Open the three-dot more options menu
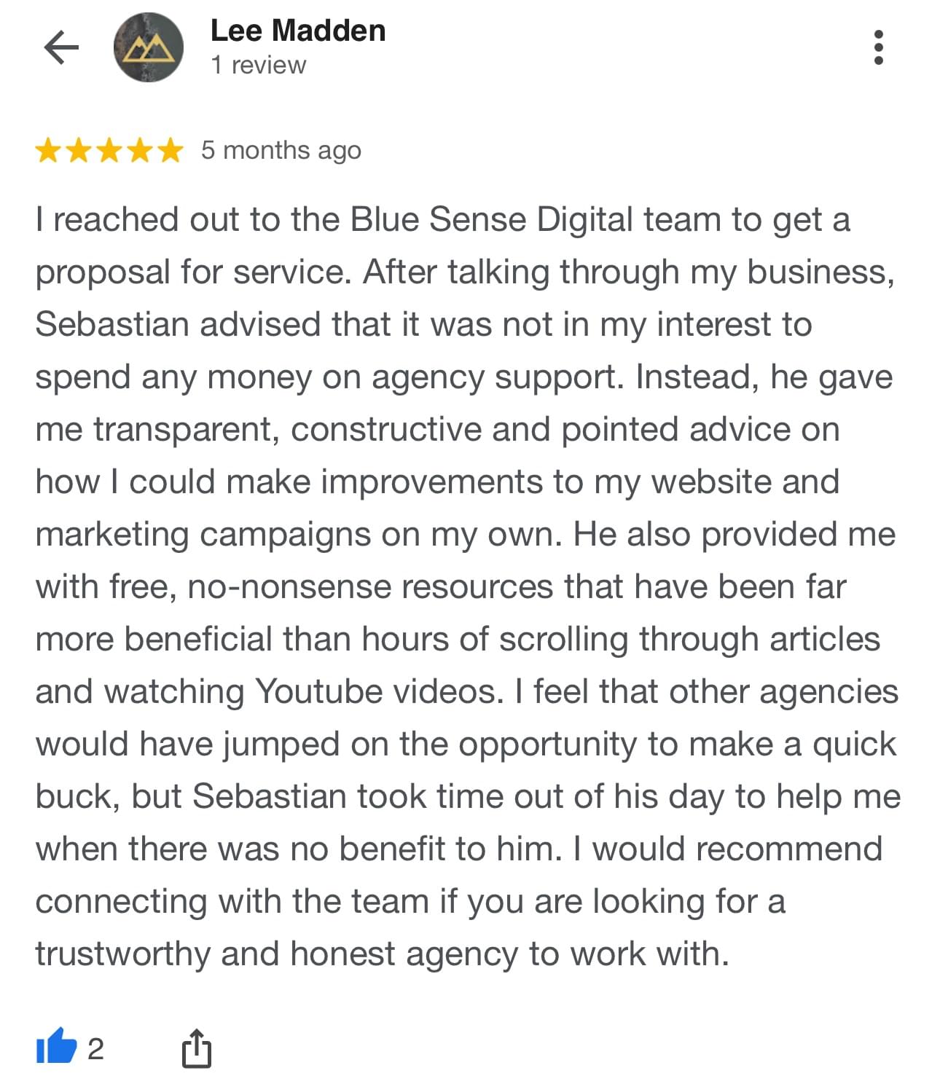The height and width of the screenshot is (1084, 940). point(878,48)
